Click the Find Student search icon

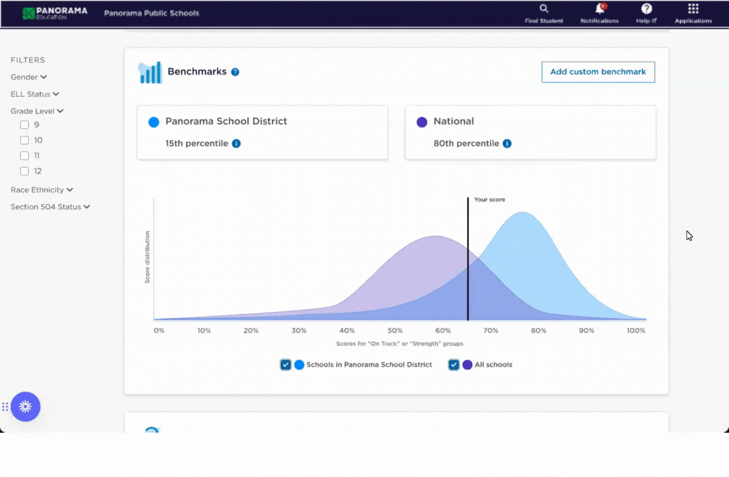(543, 9)
